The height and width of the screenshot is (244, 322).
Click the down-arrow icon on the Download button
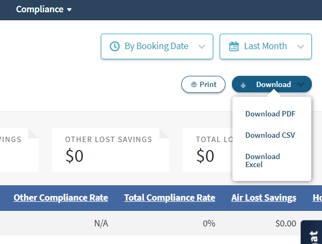click(x=243, y=84)
